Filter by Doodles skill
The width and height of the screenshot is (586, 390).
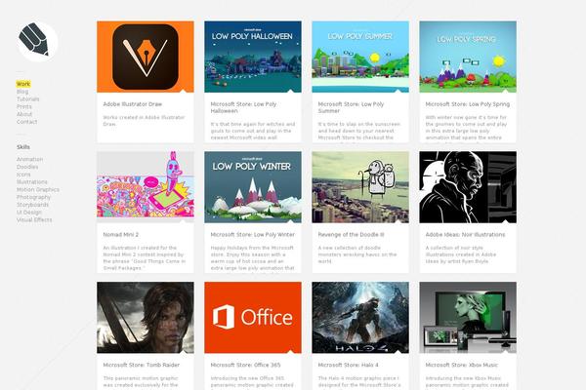point(27,167)
